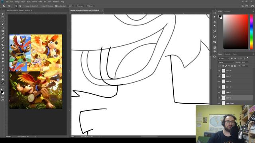The height and width of the screenshot is (143, 255).
Task: Click the search icon at top right
Action: point(243,6)
